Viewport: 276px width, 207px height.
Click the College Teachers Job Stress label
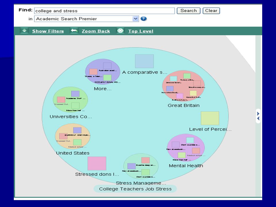tap(135, 189)
